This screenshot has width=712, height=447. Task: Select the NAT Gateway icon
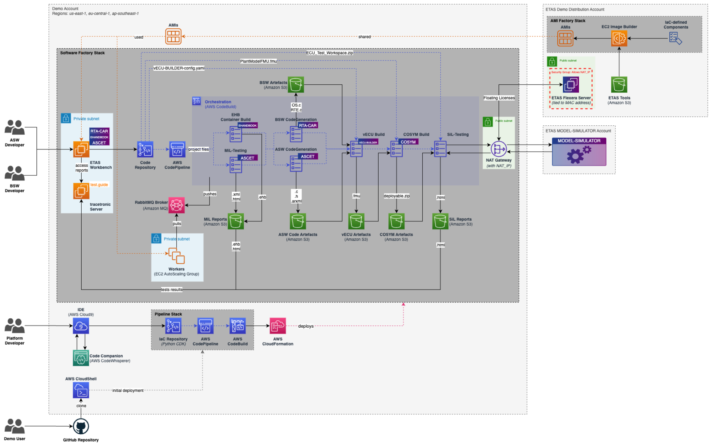498,149
